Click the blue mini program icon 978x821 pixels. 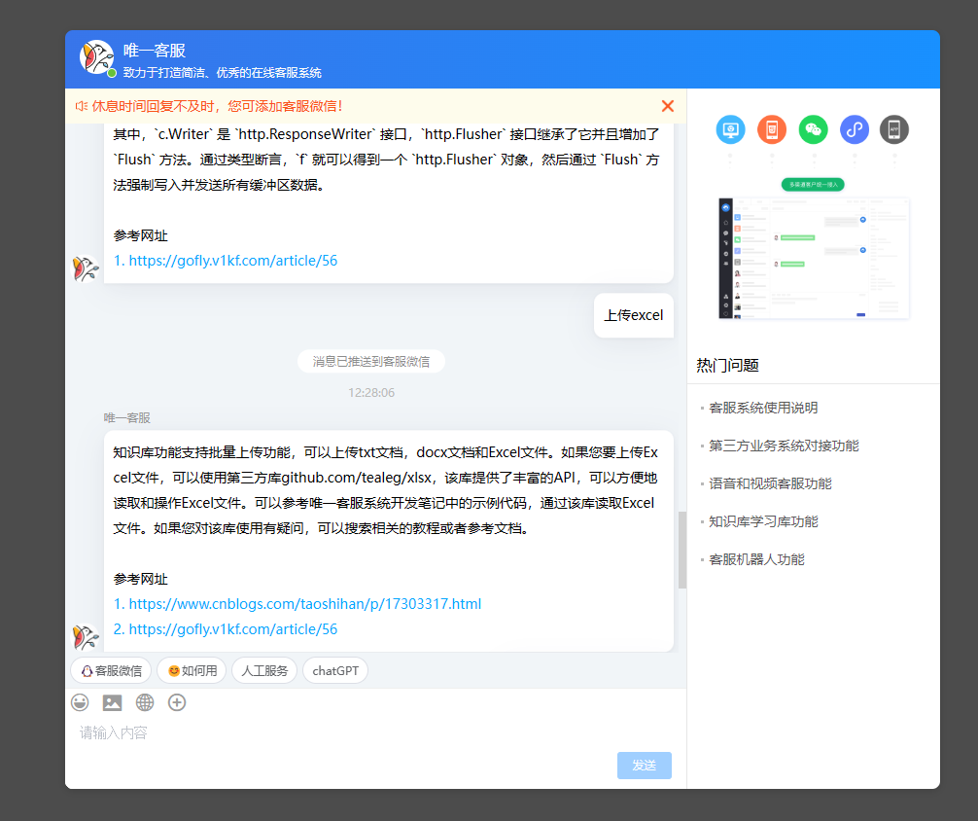tap(854, 129)
